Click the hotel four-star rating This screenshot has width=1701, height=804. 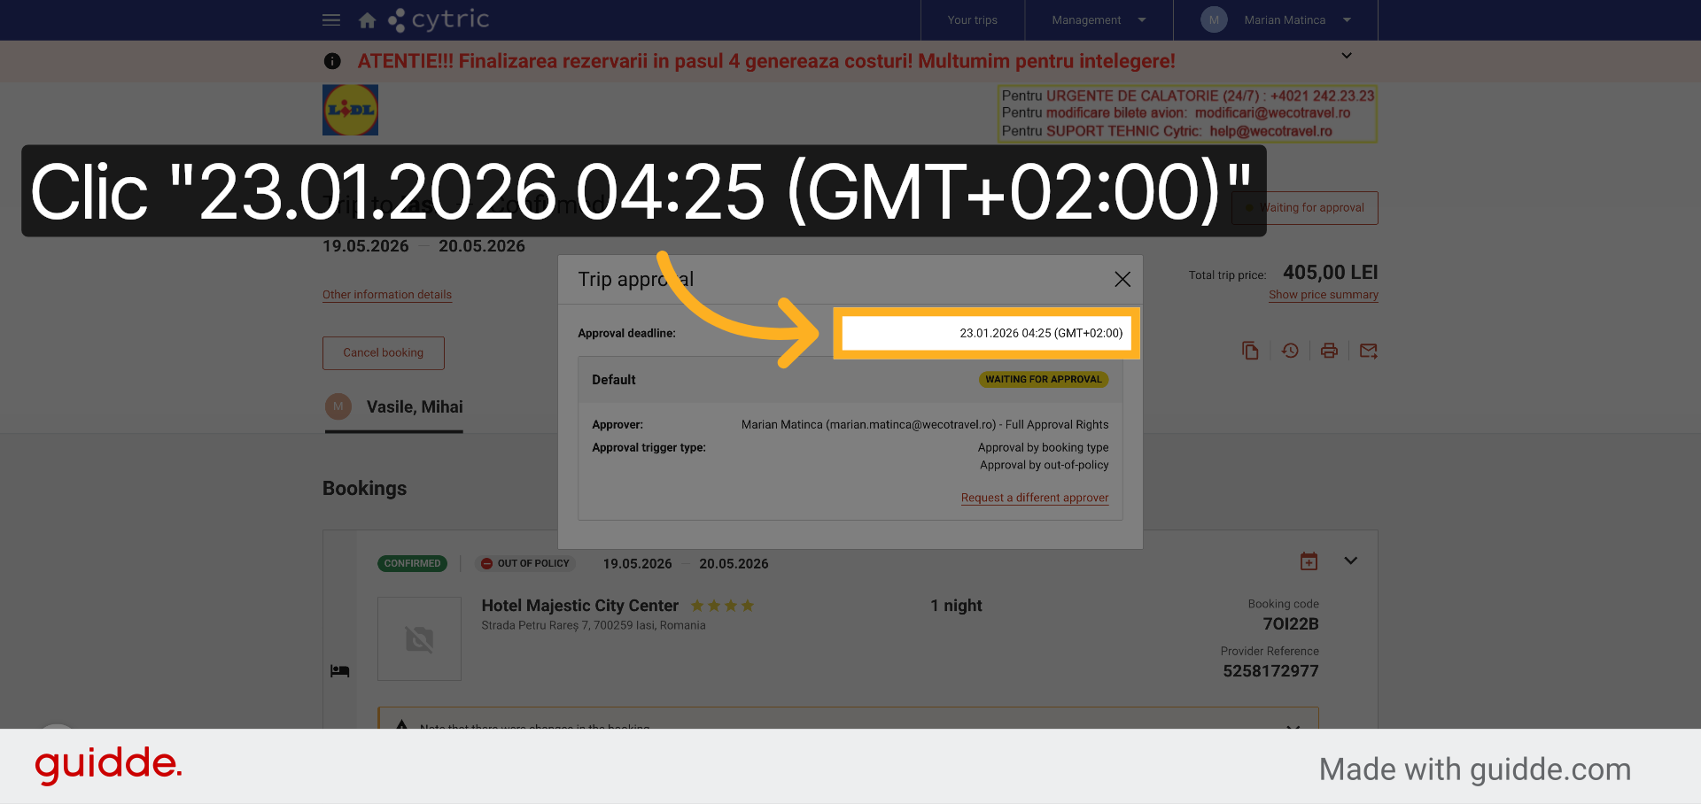(x=722, y=606)
